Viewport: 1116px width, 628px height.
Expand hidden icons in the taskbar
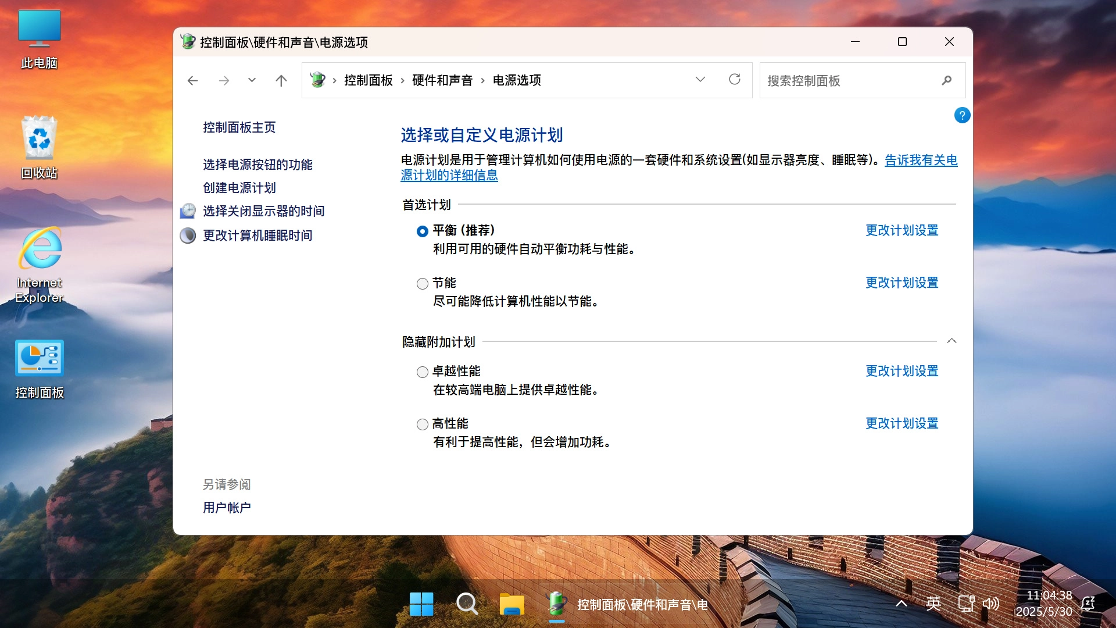pyautogui.click(x=900, y=604)
